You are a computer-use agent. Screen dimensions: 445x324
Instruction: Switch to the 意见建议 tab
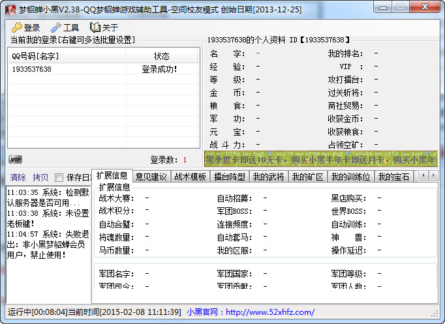click(151, 177)
